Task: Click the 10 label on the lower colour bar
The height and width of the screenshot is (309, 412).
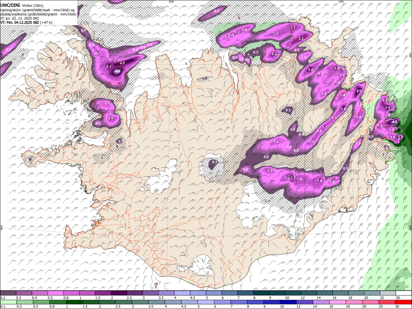Action: pos(282,306)
